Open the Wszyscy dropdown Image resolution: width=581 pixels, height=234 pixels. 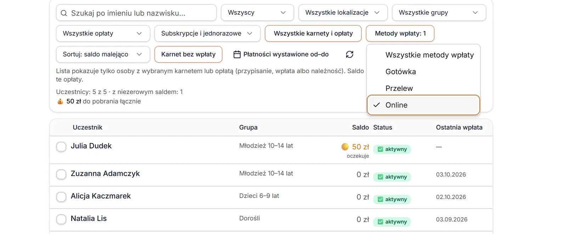[x=258, y=13]
